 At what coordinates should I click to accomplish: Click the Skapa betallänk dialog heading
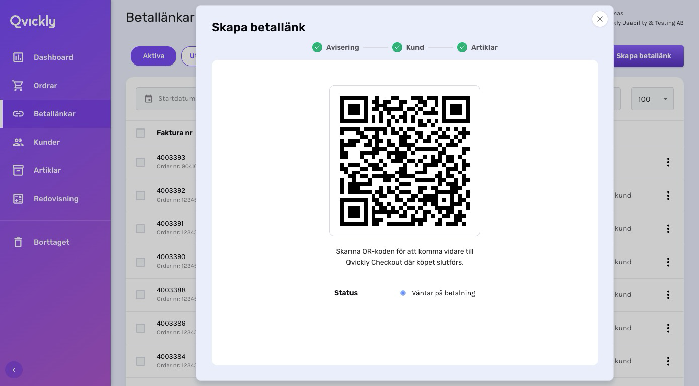pos(258,27)
